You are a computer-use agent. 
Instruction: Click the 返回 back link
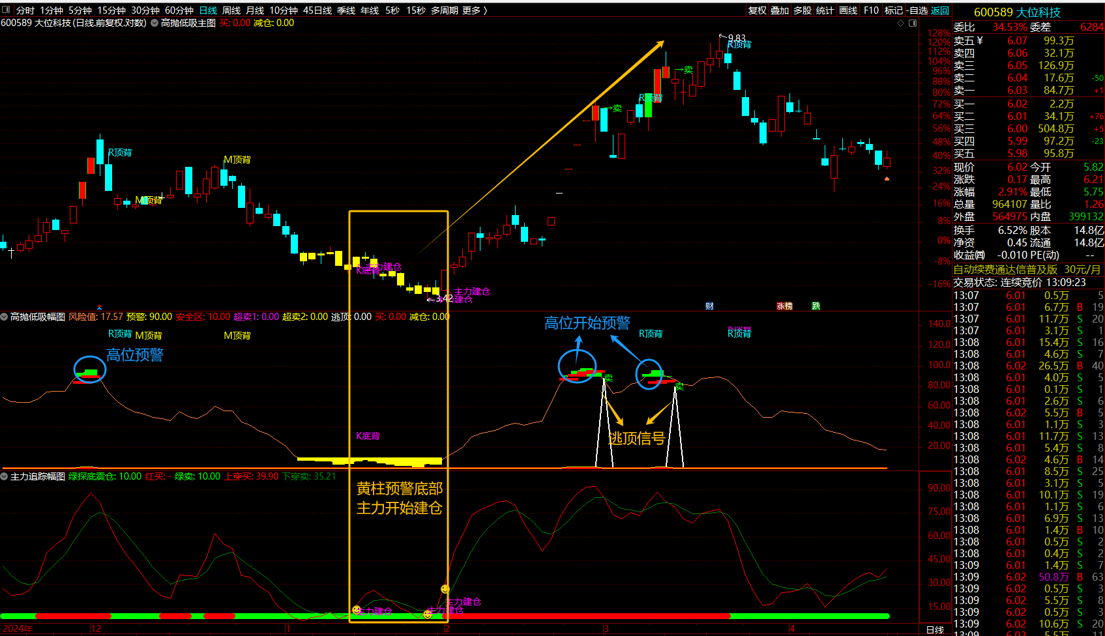coord(940,10)
